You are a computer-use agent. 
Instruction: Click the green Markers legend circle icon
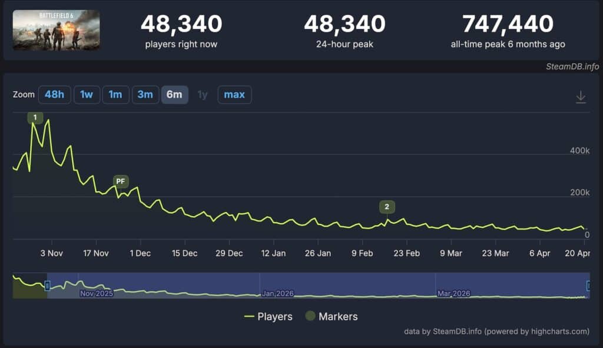[309, 317]
